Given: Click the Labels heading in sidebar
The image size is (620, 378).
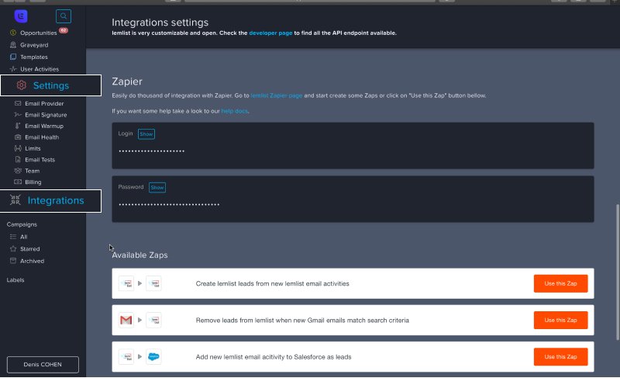Looking at the screenshot, I should coord(15,280).
